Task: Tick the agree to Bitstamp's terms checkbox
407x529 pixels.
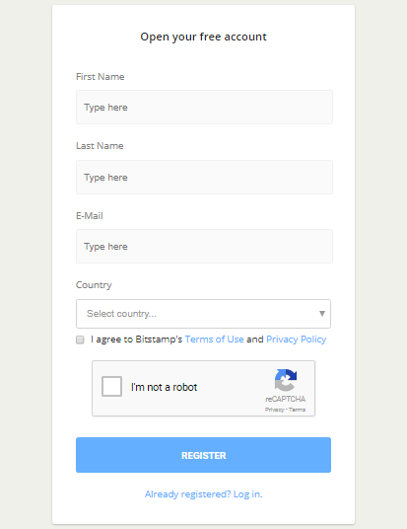Action: point(80,340)
